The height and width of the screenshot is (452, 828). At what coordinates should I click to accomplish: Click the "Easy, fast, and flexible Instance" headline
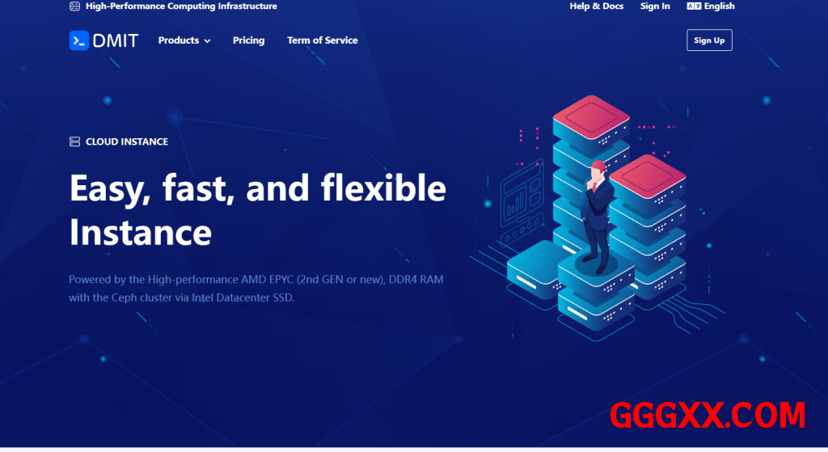[x=257, y=210]
